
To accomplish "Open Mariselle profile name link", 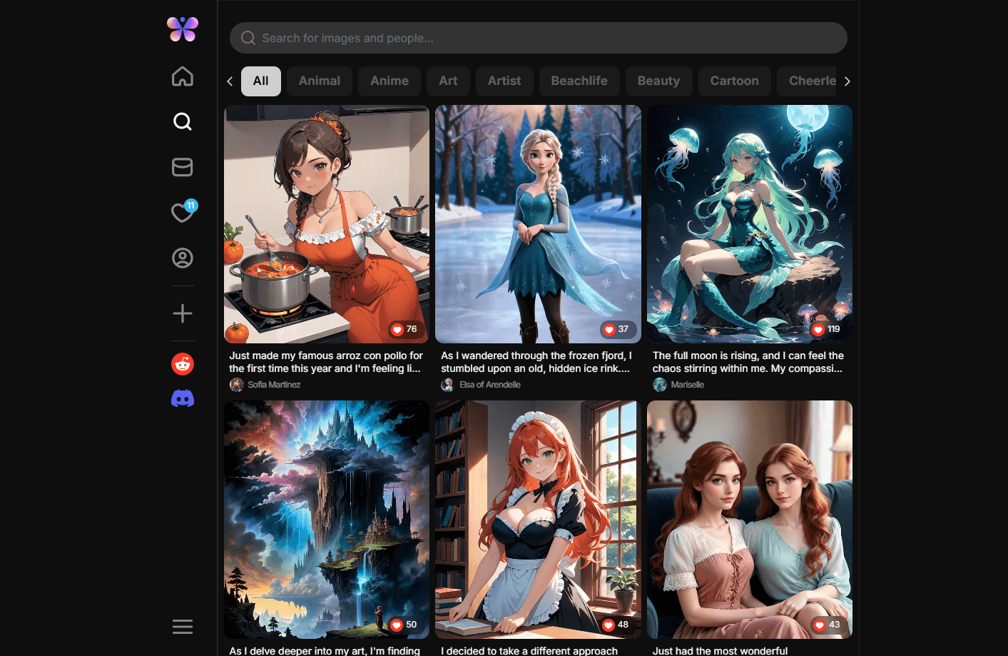I will pos(688,385).
